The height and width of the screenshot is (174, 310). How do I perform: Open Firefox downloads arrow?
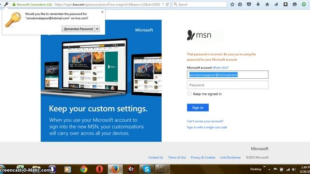click(x=258, y=4)
